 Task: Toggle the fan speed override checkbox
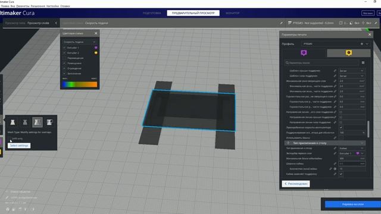[x=341, y=127]
